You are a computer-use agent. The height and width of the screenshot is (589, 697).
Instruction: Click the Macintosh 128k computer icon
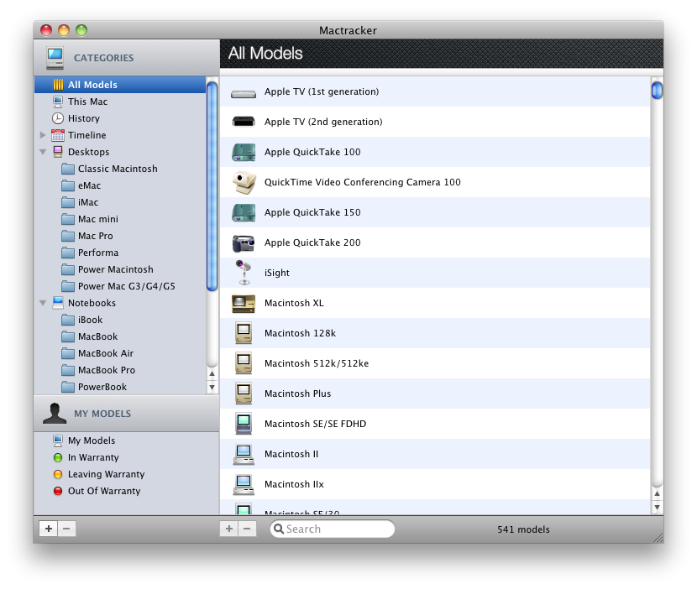point(244,333)
